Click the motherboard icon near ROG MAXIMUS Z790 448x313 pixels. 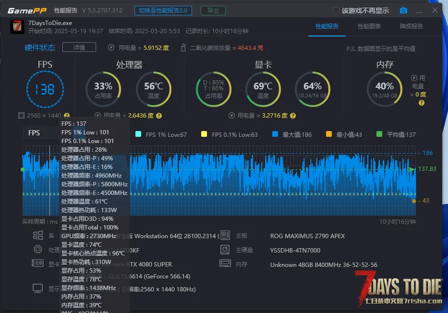tap(225, 236)
